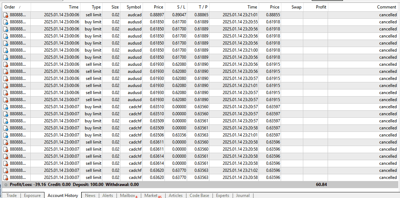Image resolution: width=400 pixels, height=198 pixels.
Task: Click the Type column header
Action: [x=96, y=7]
